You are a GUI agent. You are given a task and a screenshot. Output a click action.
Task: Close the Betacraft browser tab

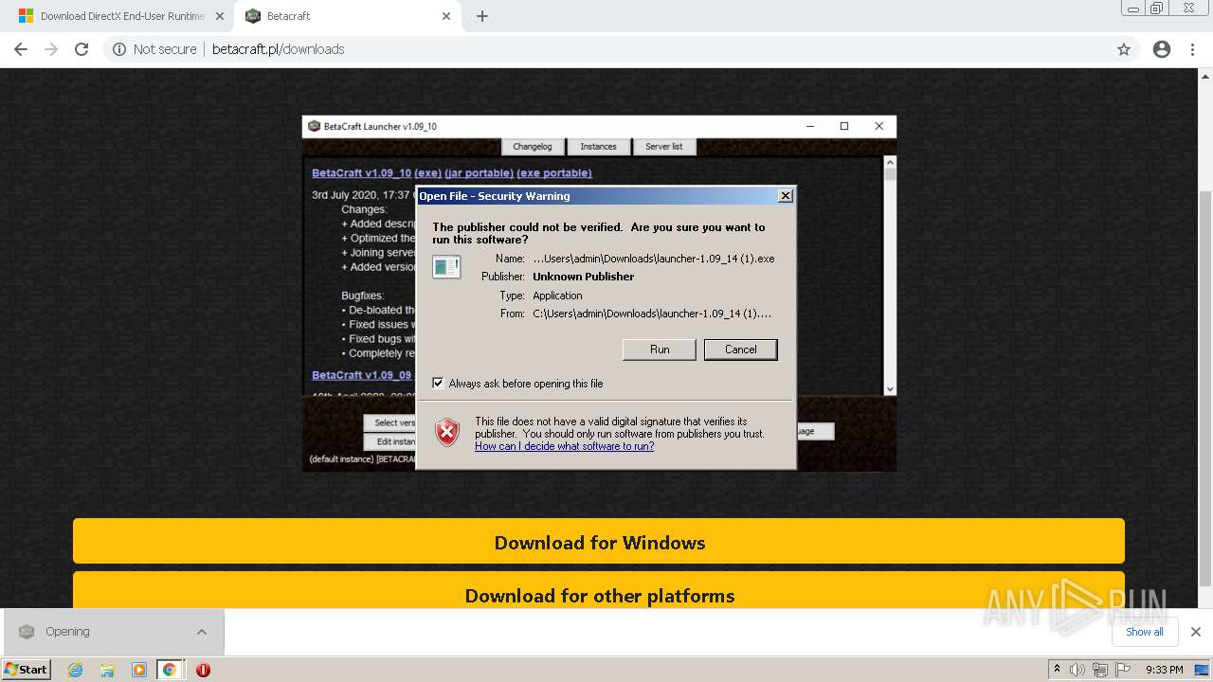pos(446,16)
